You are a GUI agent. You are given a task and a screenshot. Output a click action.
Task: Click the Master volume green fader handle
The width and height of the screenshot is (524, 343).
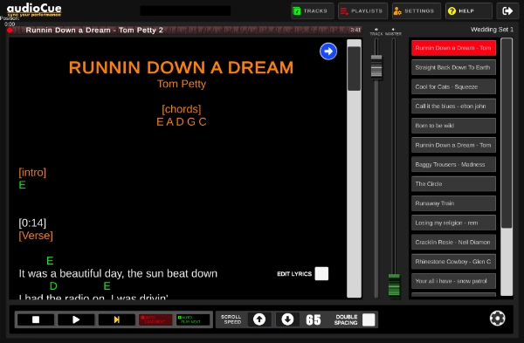[x=394, y=285]
